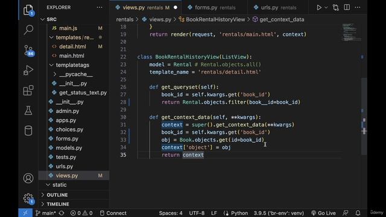Open the Manage gear menu

(28, 198)
